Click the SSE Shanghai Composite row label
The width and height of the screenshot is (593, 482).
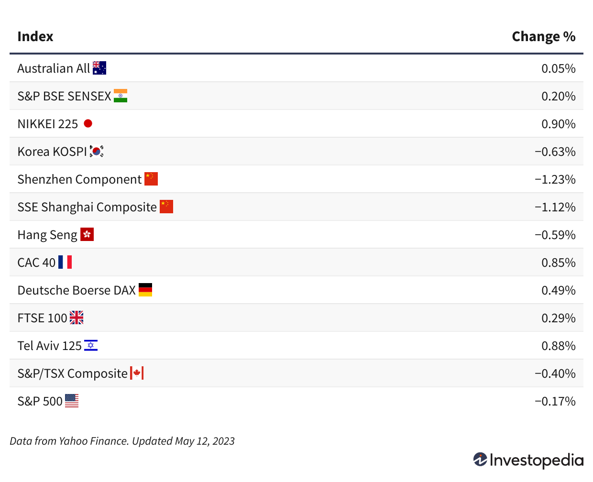[87, 207]
